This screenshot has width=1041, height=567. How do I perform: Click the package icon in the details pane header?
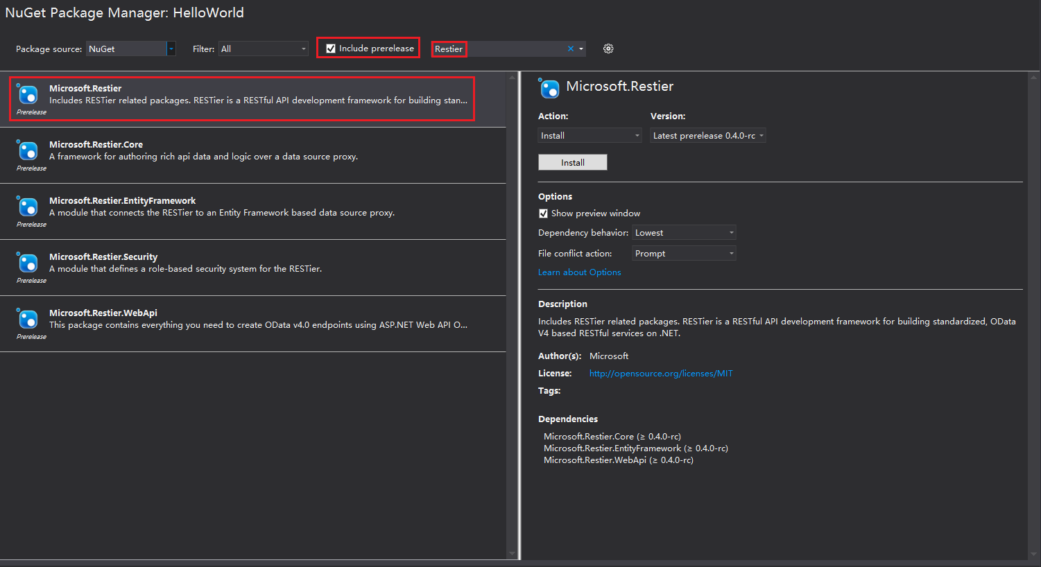[x=549, y=88]
